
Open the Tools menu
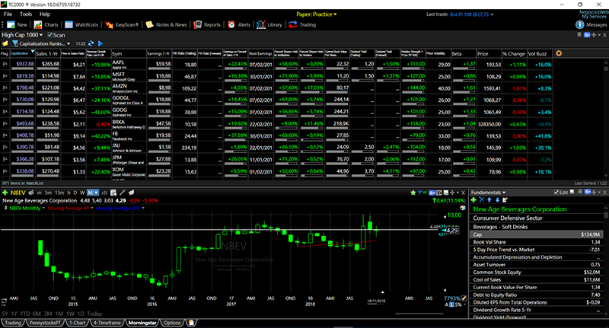[x=26, y=14]
